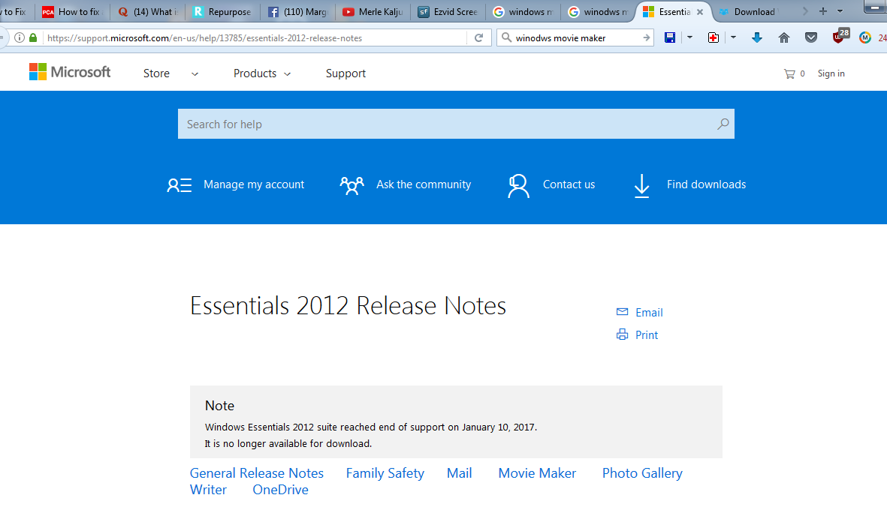Go to the browser Home icon
The height and width of the screenshot is (510, 887).
[784, 37]
